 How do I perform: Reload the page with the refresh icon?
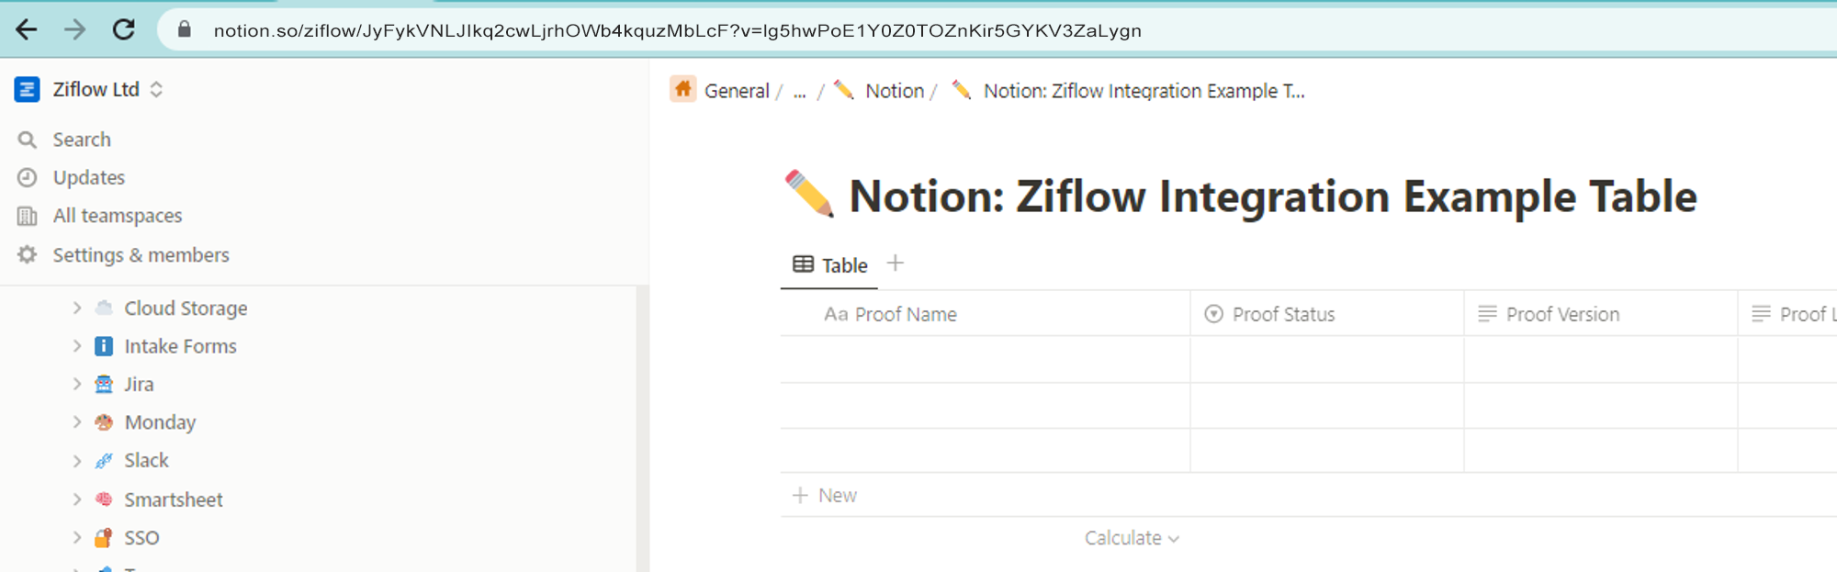pyautogui.click(x=124, y=29)
